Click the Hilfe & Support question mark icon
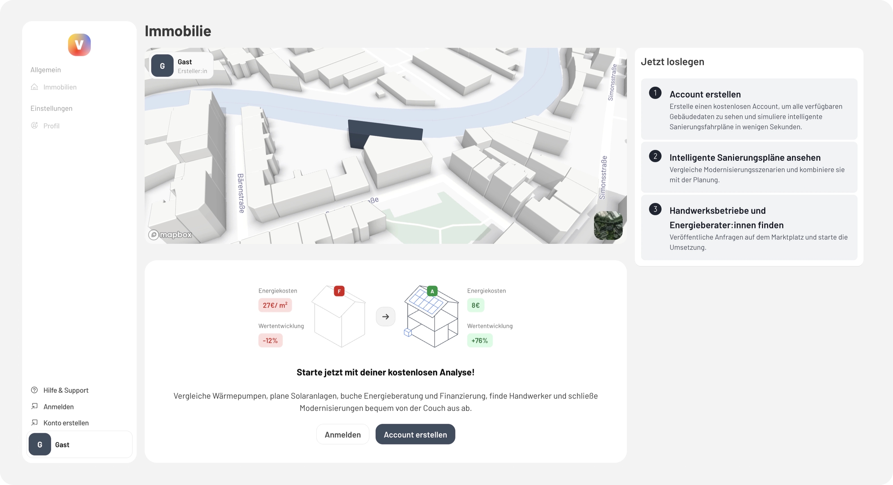This screenshot has height=485, width=893. [x=34, y=390]
